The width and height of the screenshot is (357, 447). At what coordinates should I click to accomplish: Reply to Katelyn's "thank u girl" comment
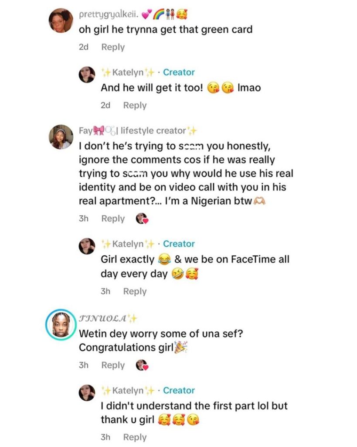[x=135, y=437]
